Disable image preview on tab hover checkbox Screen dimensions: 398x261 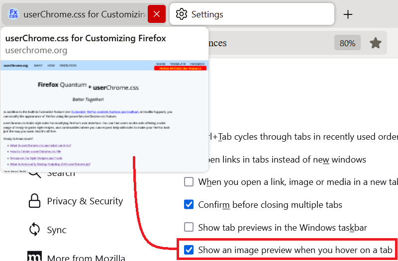[x=189, y=250]
